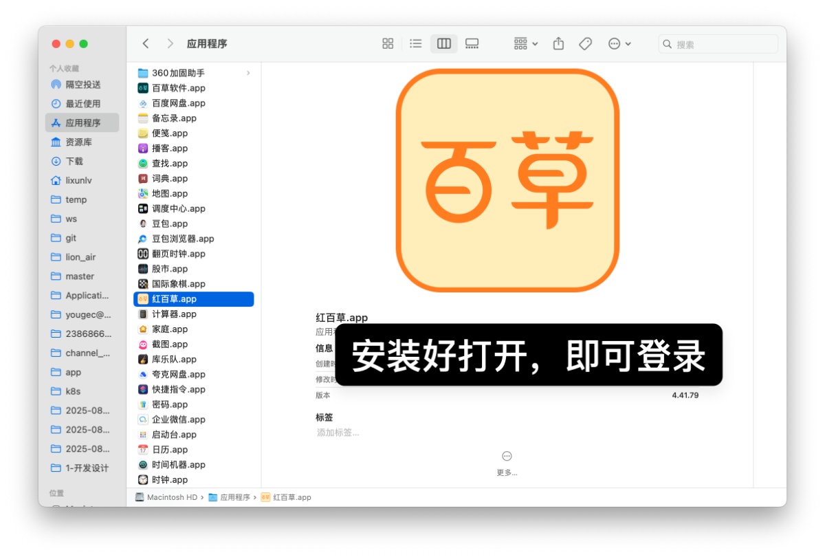Click the 百度网盘.app icon

[143, 103]
